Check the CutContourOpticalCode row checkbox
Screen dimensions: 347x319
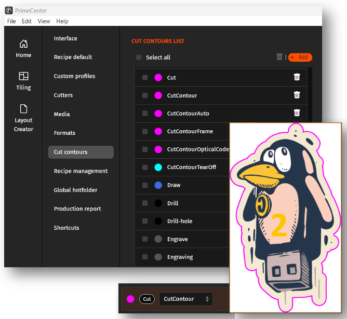(x=145, y=149)
